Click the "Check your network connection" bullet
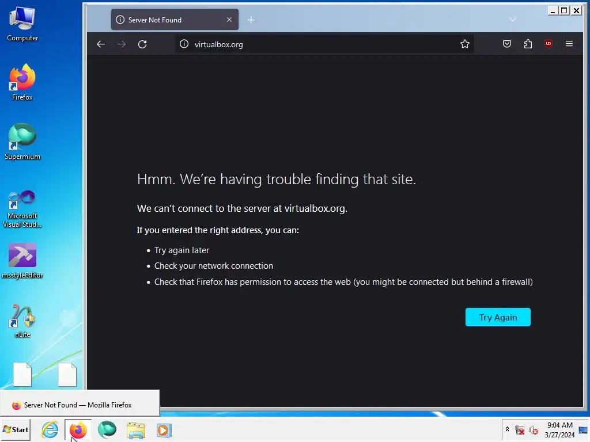 [213, 266]
